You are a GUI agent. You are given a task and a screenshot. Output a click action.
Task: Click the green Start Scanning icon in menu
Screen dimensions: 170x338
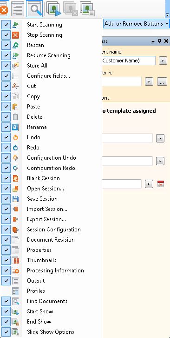pos(15,25)
